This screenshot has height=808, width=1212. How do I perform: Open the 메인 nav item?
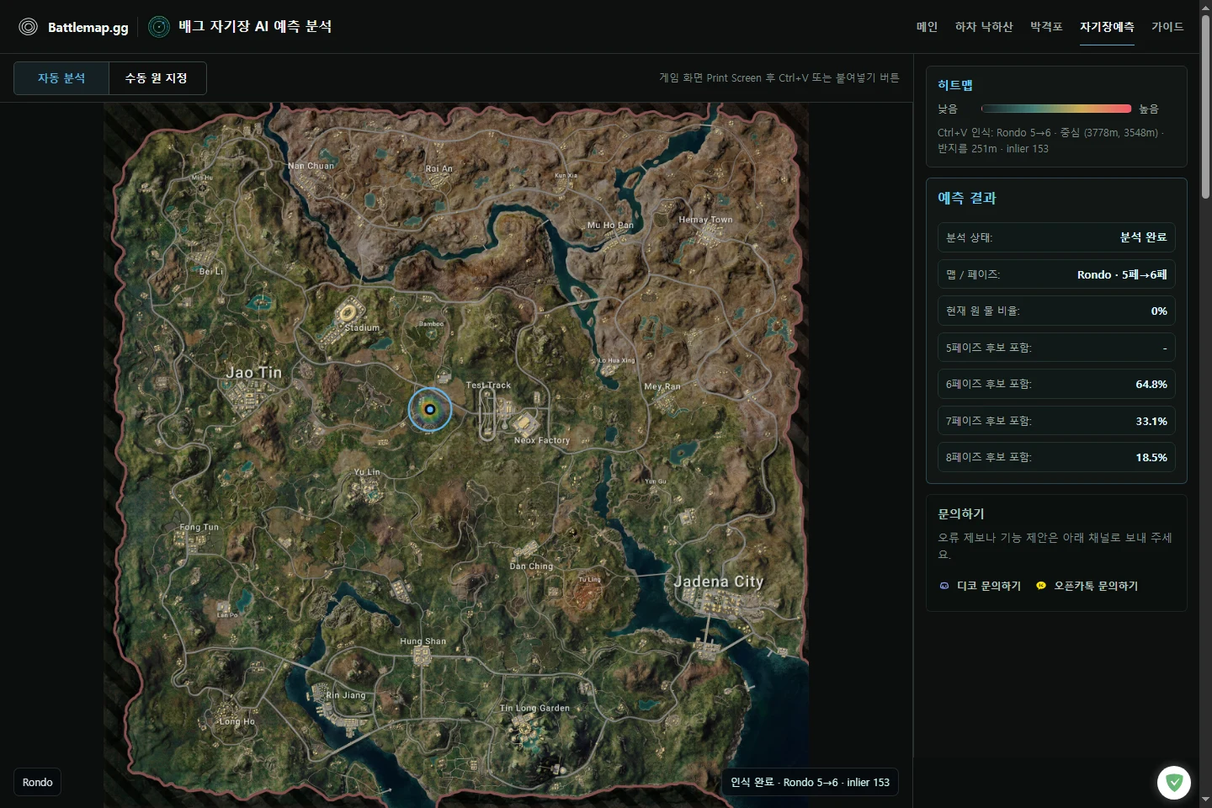coord(927,27)
